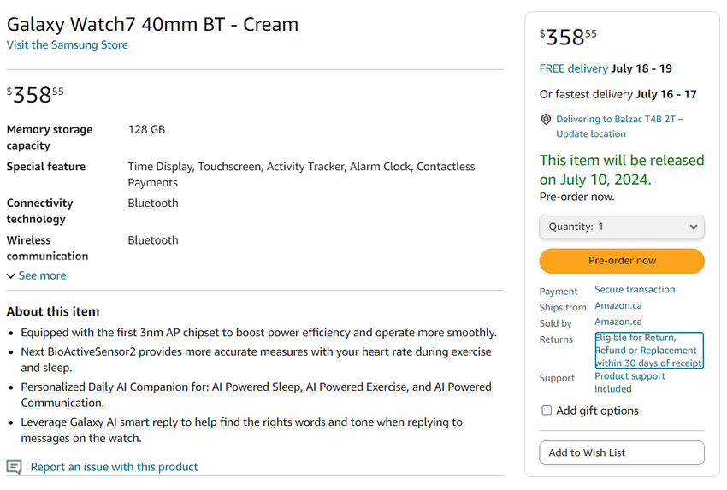Click the report issue speech bubble icon
Screen dimensions: 727x490
pyautogui.click(x=14, y=467)
